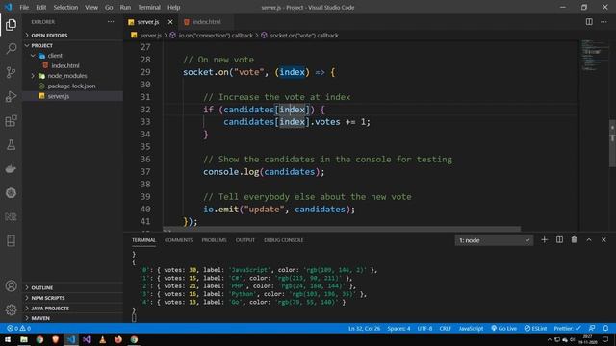The image size is (616, 346).
Task: Open the File menu
Action: [x=24, y=7]
